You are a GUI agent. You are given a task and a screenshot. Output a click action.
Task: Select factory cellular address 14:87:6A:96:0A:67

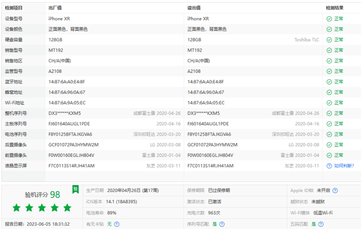pyautogui.click(x=67, y=92)
